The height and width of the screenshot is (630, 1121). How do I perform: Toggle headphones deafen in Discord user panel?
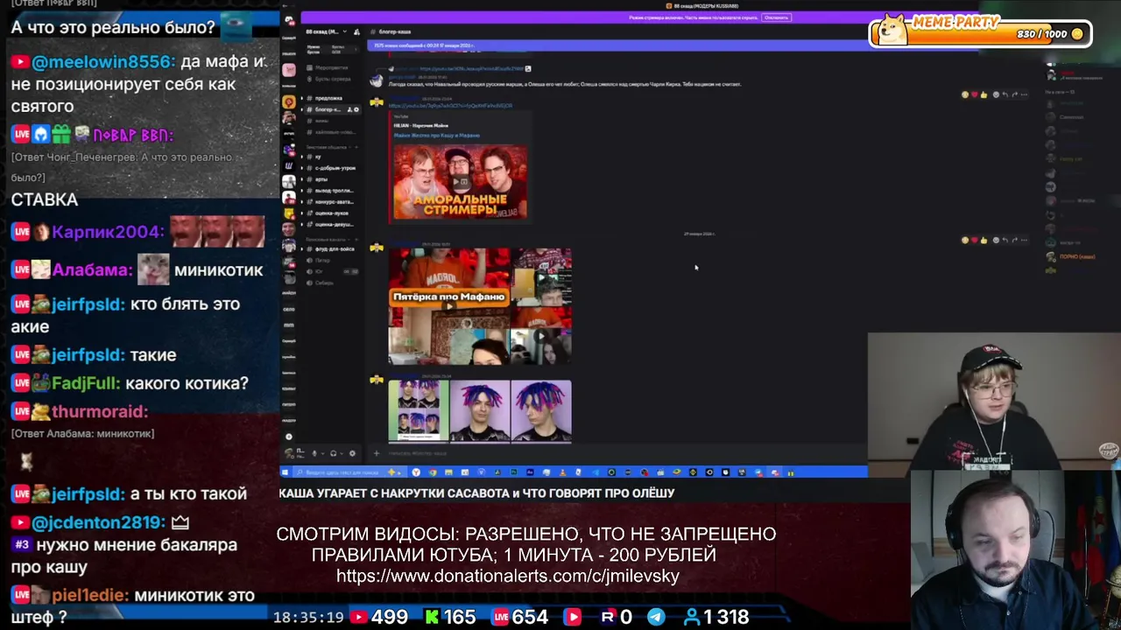pyautogui.click(x=333, y=453)
